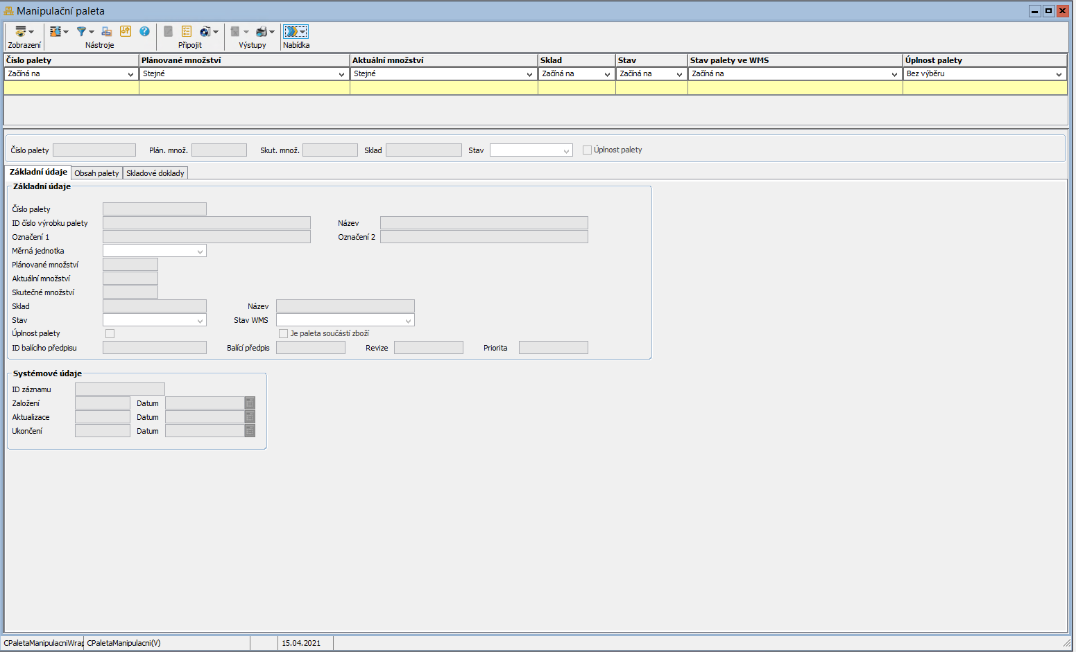Click the Číslo palety column header
Viewport: 1076px width, 652px height.
pos(71,60)
